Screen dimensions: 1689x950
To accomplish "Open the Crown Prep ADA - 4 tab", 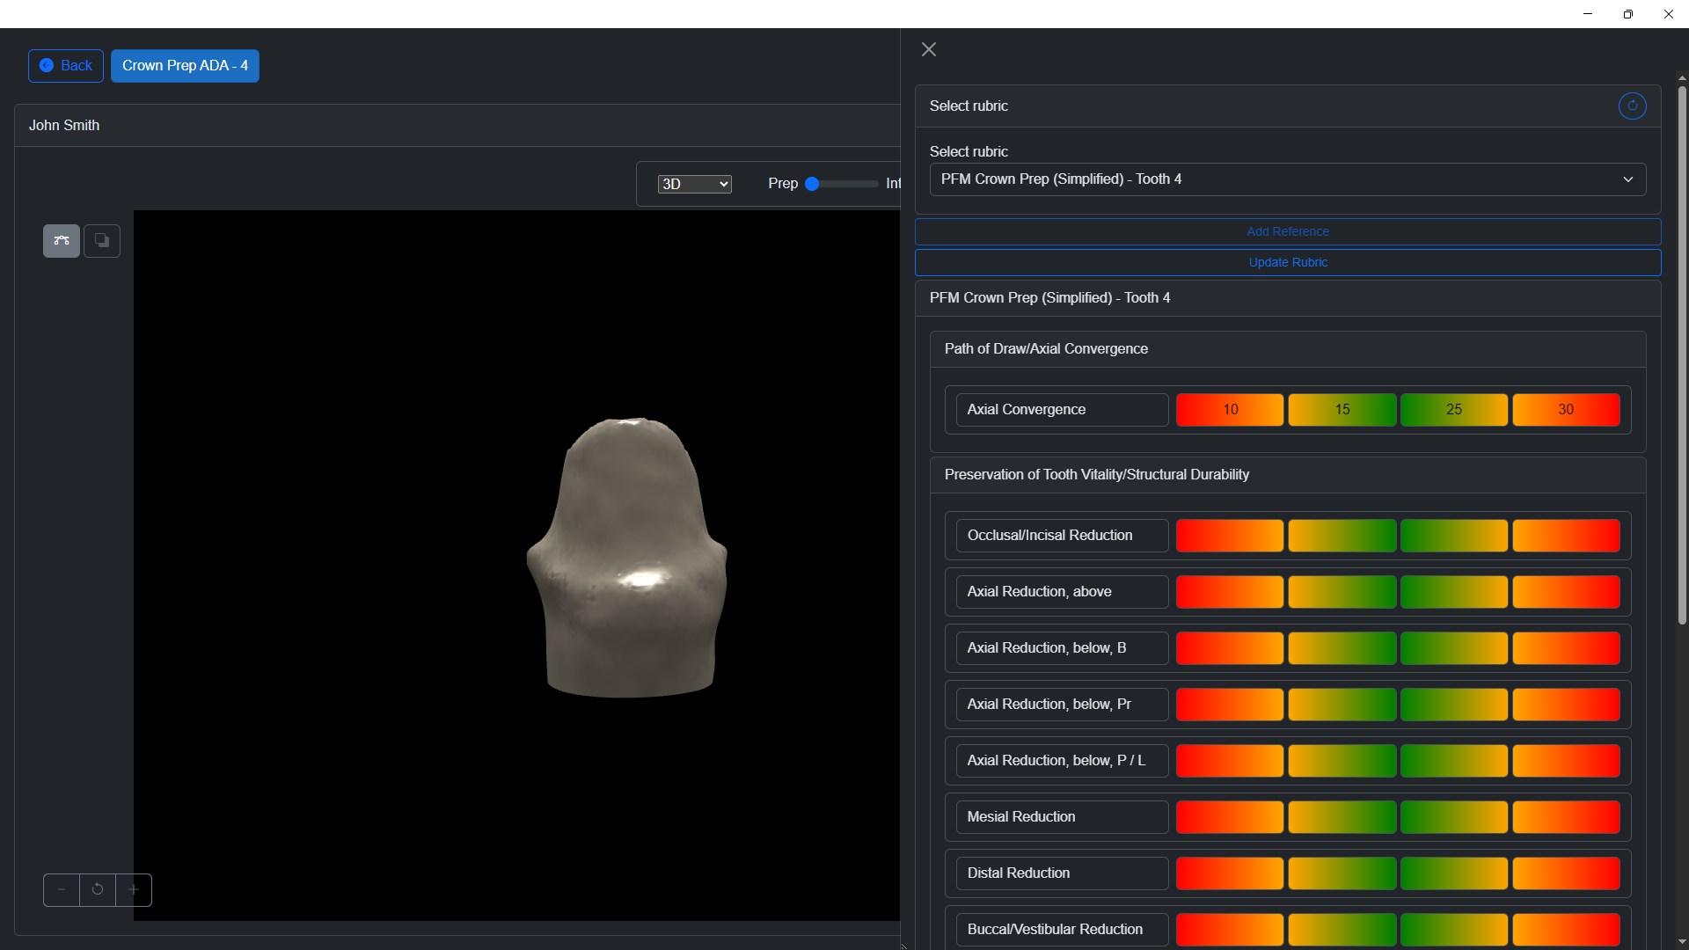I will [x=185, y=66].
